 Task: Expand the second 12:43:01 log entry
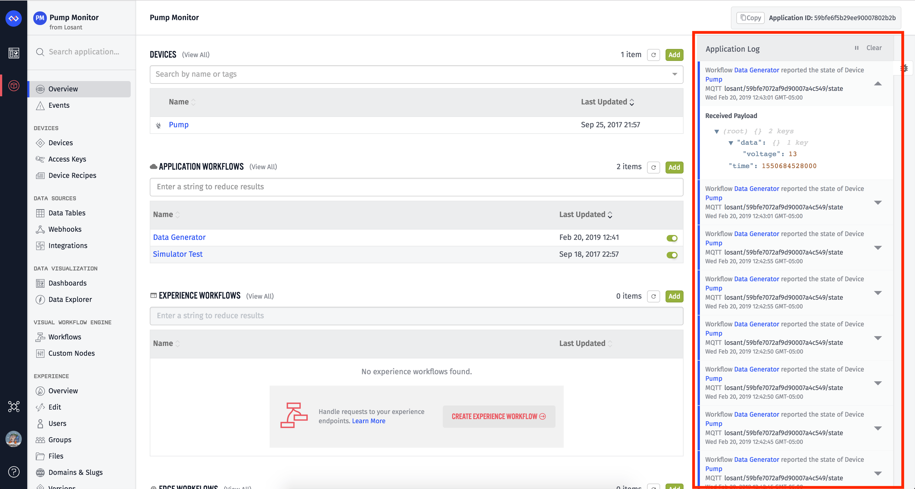[878, 203]
